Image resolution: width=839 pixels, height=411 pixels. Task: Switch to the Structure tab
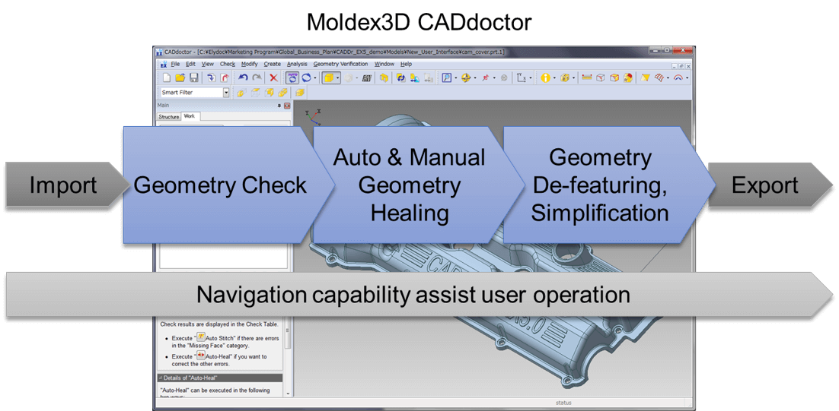point(169,116)
